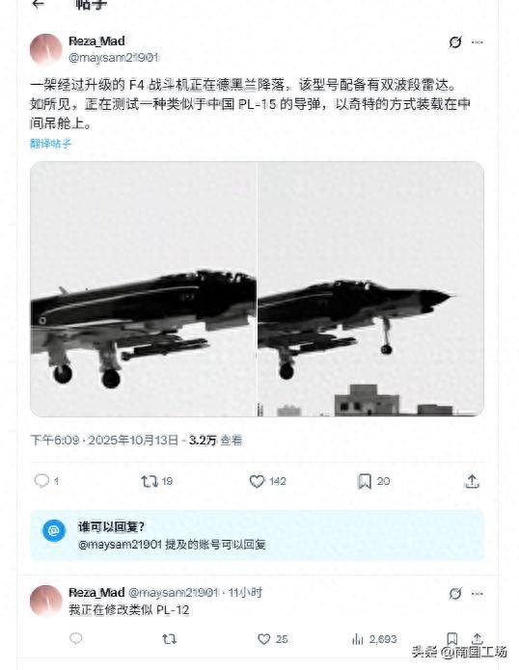Like the PL-12 reply with 25 likes
This screenshot has height=670, width=519.
point(272,639)
